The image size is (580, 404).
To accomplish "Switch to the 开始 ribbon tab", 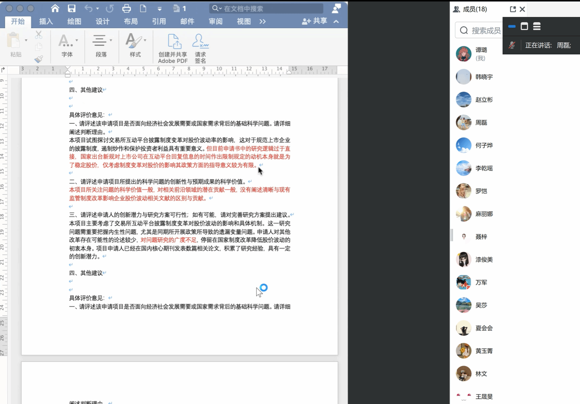I will tap(18, 22).
